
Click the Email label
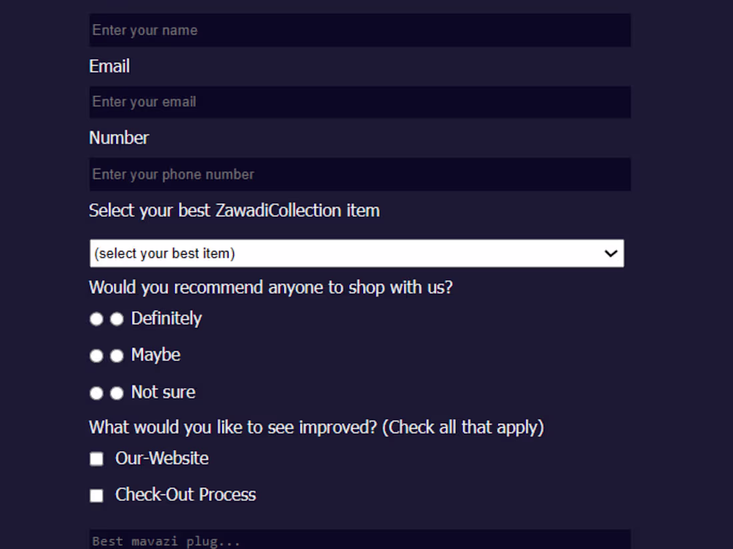(109, 66)
